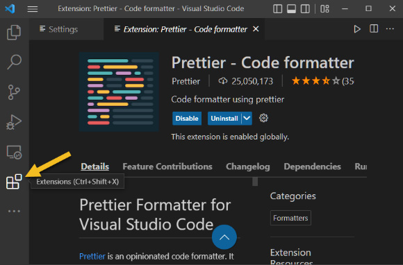This screenshot has width=403, height=265.
Task: Open the Search view icon
Action: pos(14,62)
